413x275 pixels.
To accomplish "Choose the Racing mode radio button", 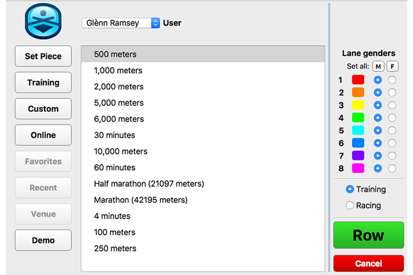I will 350,205.
